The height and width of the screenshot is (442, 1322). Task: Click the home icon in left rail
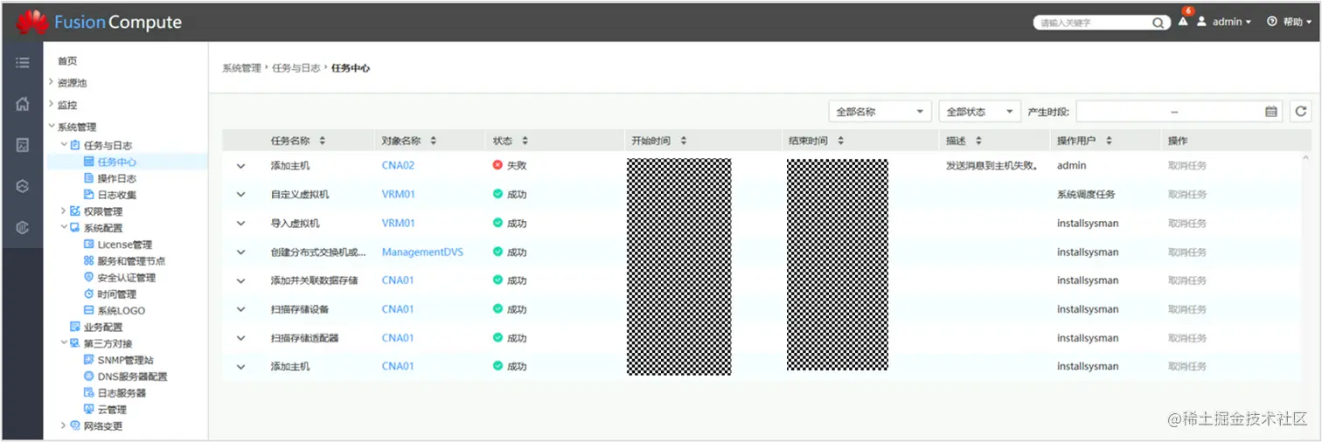click(x=23, y=104)
